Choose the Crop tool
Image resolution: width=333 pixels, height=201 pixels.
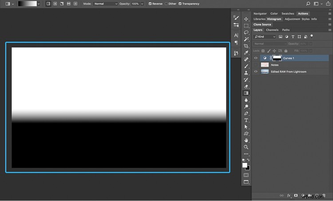[246, 46]
